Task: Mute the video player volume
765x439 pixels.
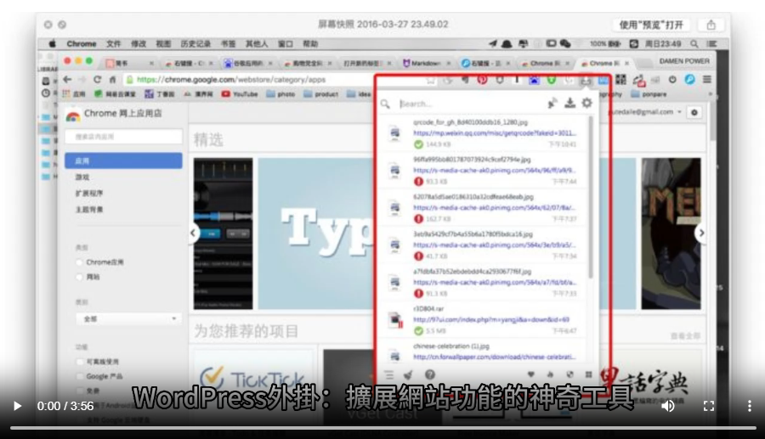Action: (x=668, y=406)
